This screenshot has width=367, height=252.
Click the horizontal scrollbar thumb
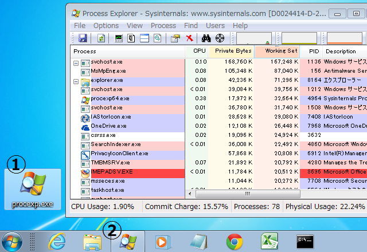248,194
